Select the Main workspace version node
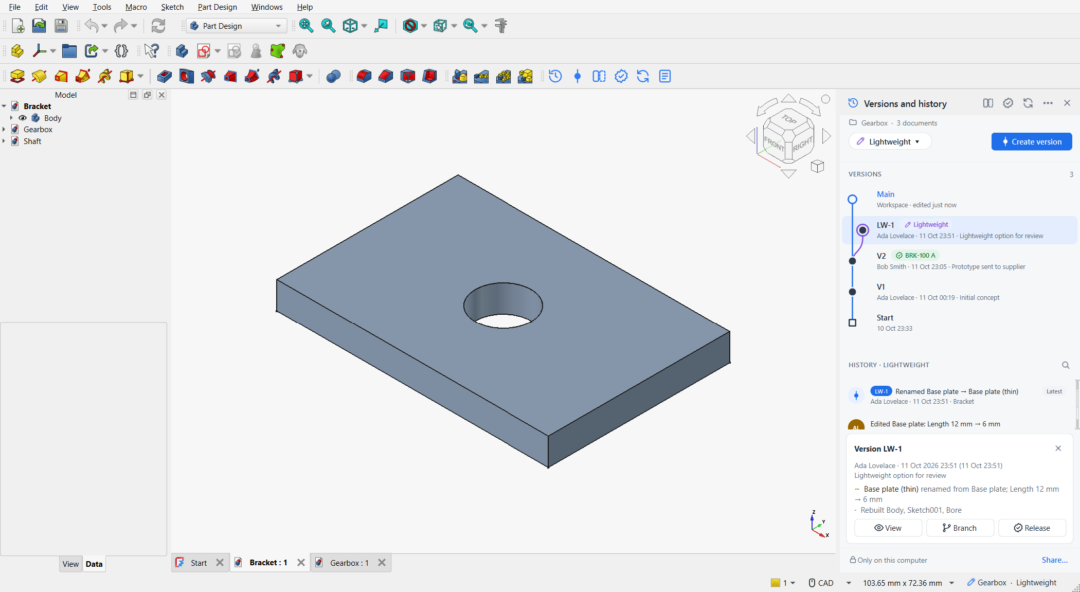 click(x=852, y=199)
